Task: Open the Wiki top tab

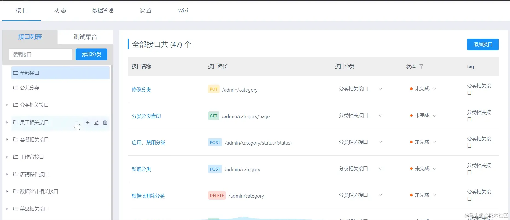Action: pyautogui.click(x=183, y=11)
